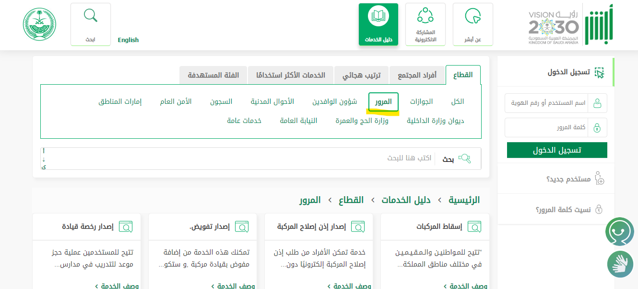Go to دليل الخدمات breadcrumb
Viewport: 638px width, 289px height.
tap(406, 200)
